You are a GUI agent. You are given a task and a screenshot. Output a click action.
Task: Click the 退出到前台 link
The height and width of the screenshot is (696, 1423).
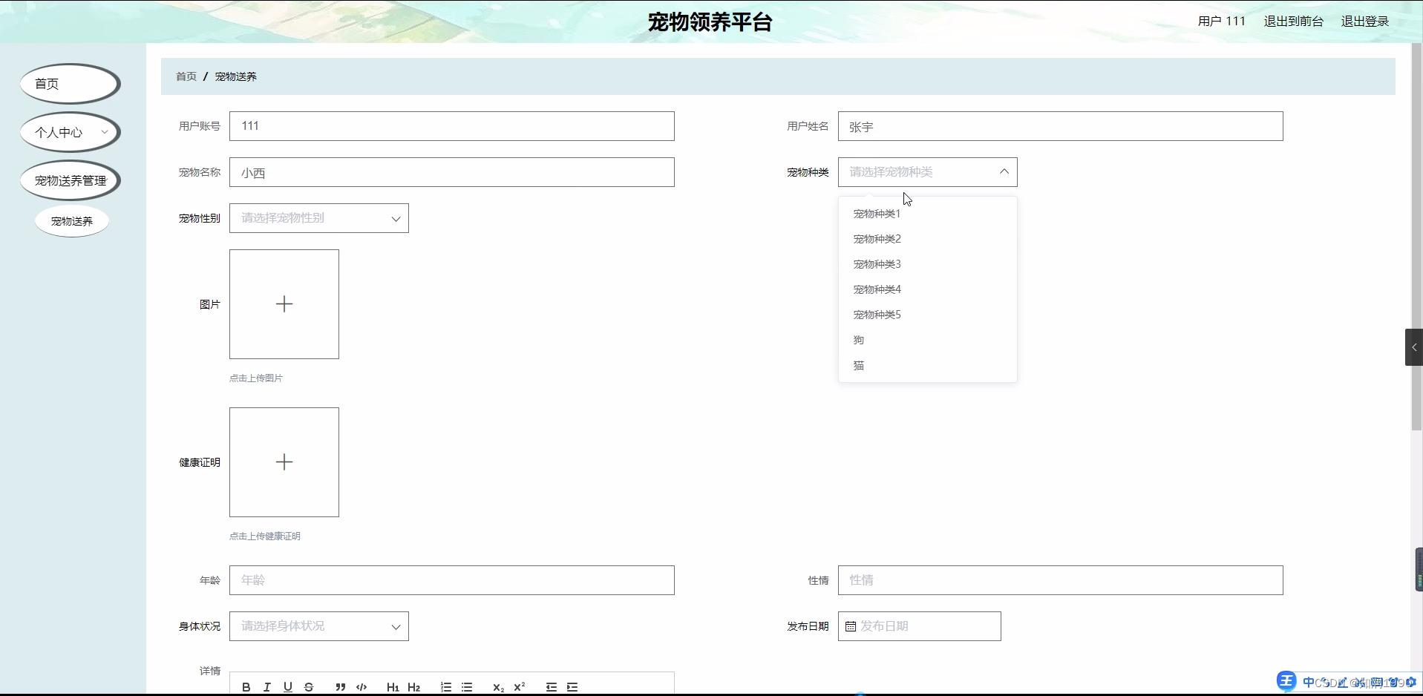pyautogui.click(x=1293, y=21)
